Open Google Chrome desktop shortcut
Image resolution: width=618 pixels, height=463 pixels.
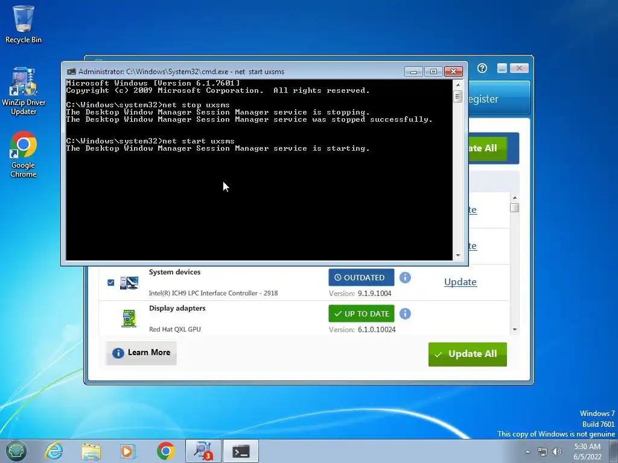coord(24,154)
